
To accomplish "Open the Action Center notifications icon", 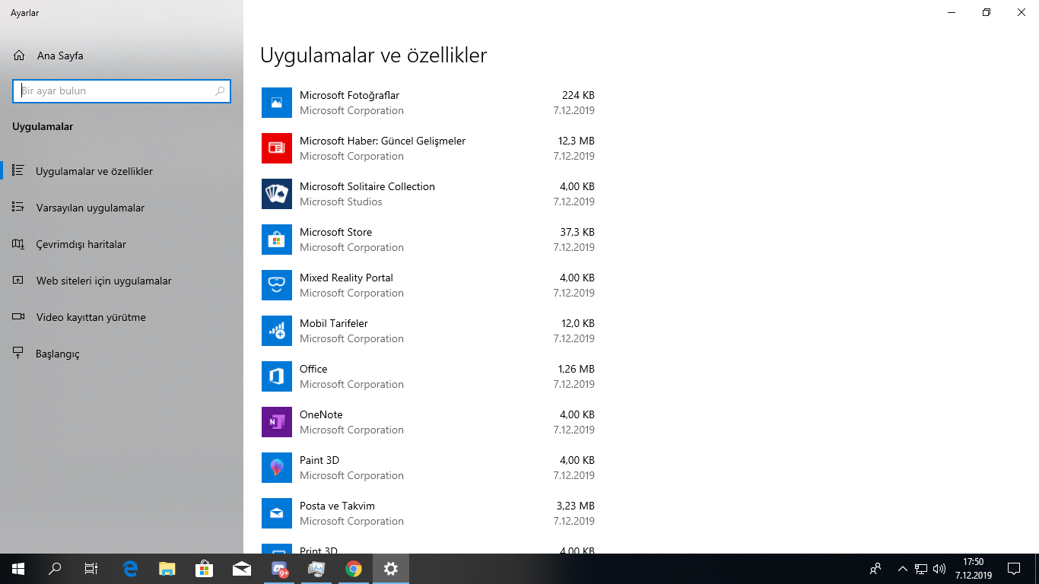I will pos(1014,569).
